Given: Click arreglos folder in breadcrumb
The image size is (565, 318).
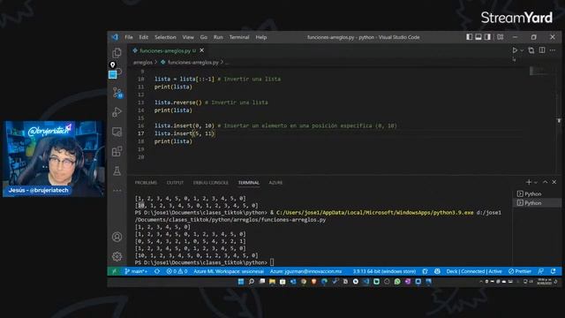Looking at the screenshot, I should 143,63.
